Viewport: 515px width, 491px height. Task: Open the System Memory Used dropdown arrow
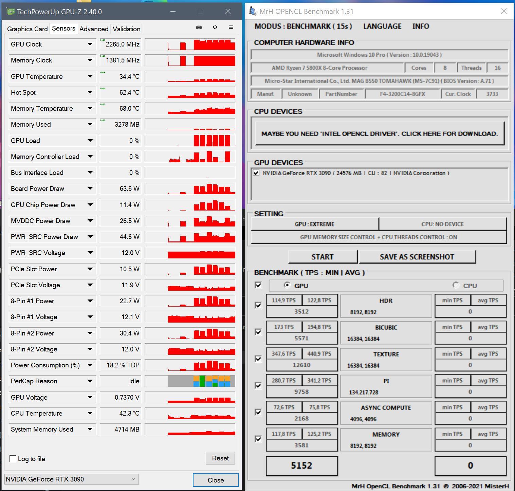click(90, 429)
